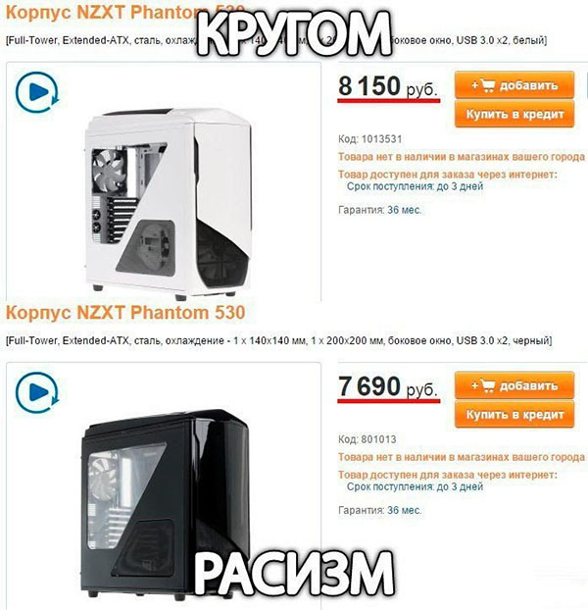
Task: Click the 8 150 руб. price
Action: tap(388, 86)
